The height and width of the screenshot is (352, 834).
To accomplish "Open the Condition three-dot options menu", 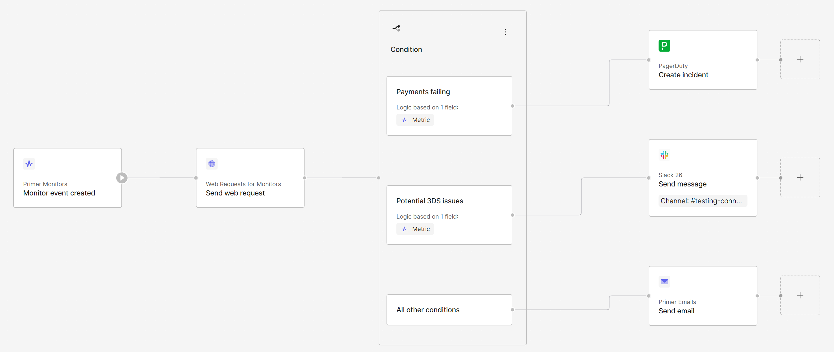I will point(505,32).
